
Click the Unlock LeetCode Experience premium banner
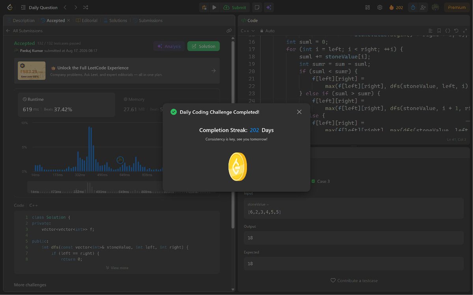[x=117, y=71]
